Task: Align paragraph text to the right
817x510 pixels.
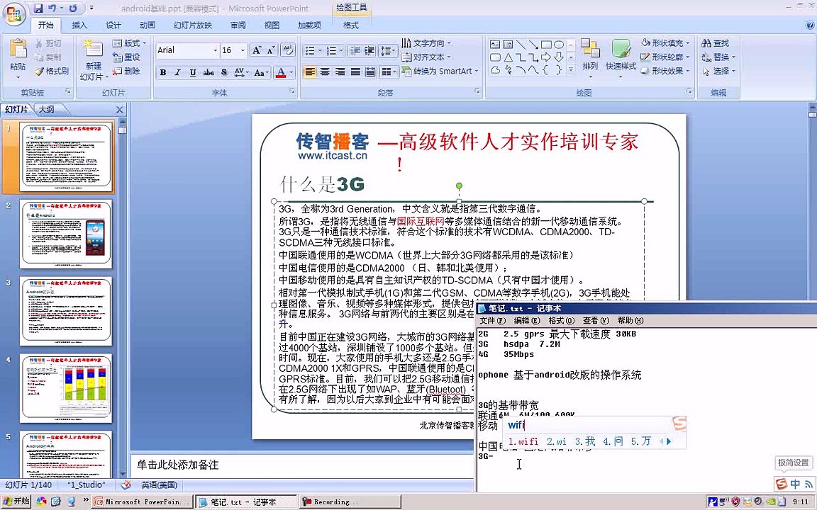Action: click(340, 72)
